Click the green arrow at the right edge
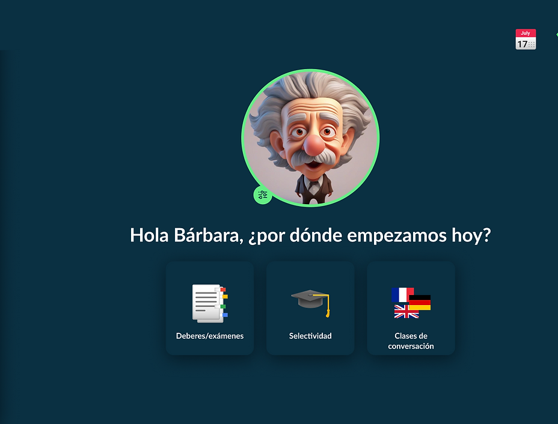 [x=556, y=35]
